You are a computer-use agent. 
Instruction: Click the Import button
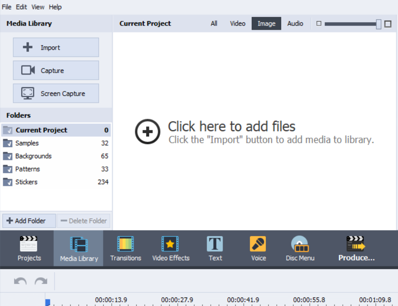(x=56, y=48)
